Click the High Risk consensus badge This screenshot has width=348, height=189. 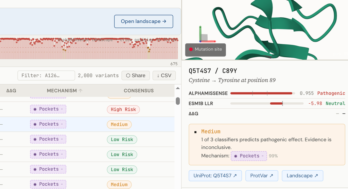tap(123, 109)
